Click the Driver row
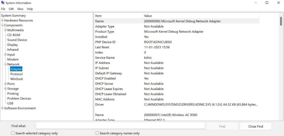The image size is (284, 136). [177, 104]
